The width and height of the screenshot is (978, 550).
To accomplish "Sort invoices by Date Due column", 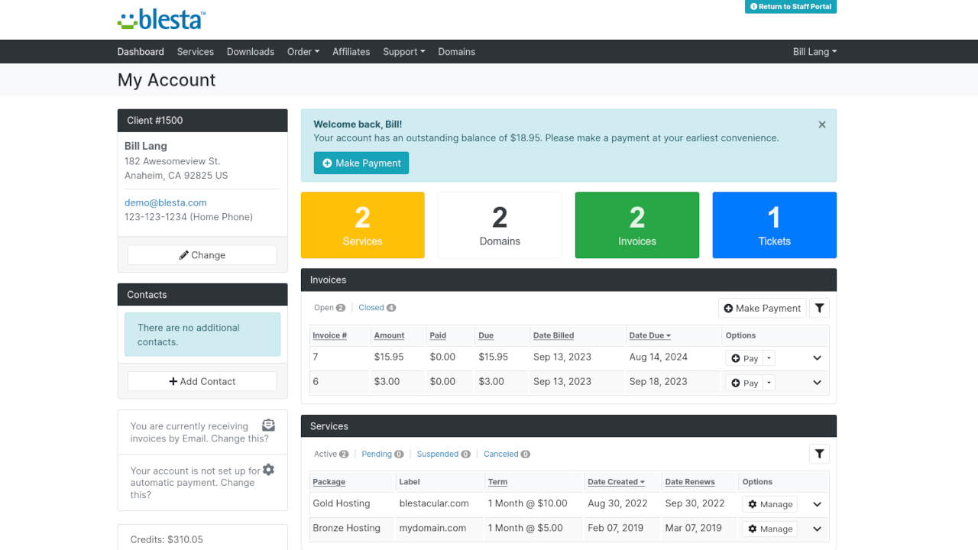I will [x=649, y=335].
